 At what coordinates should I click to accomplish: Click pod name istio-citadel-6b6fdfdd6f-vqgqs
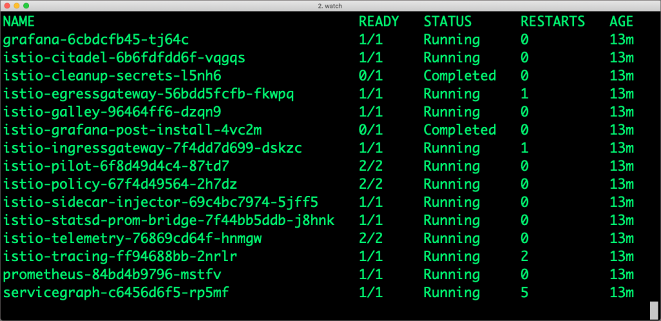point(124,58)
